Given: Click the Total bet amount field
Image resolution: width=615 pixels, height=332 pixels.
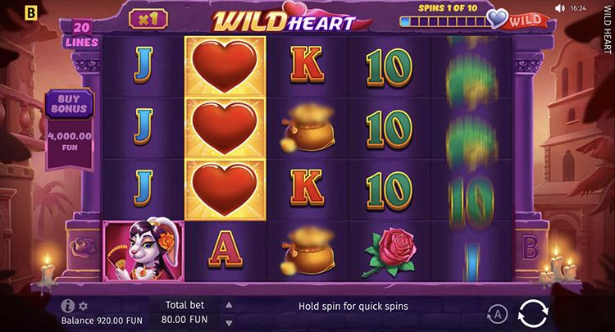Looking at the screenshot, I should [184, 312].
